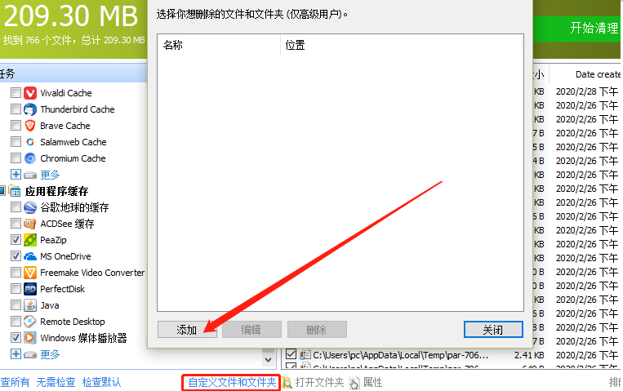623x391 pixels.
Task: Select the Freemake Video Converter icon
Action: point(30,273)
